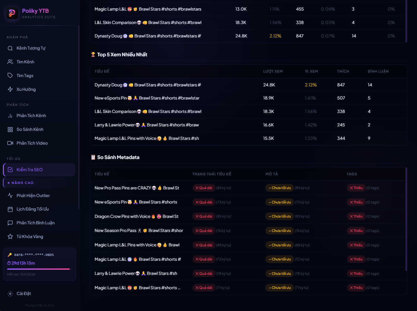
Task: Click the Phân Tích Video camera icon
Action: click(x=10, y=143)
